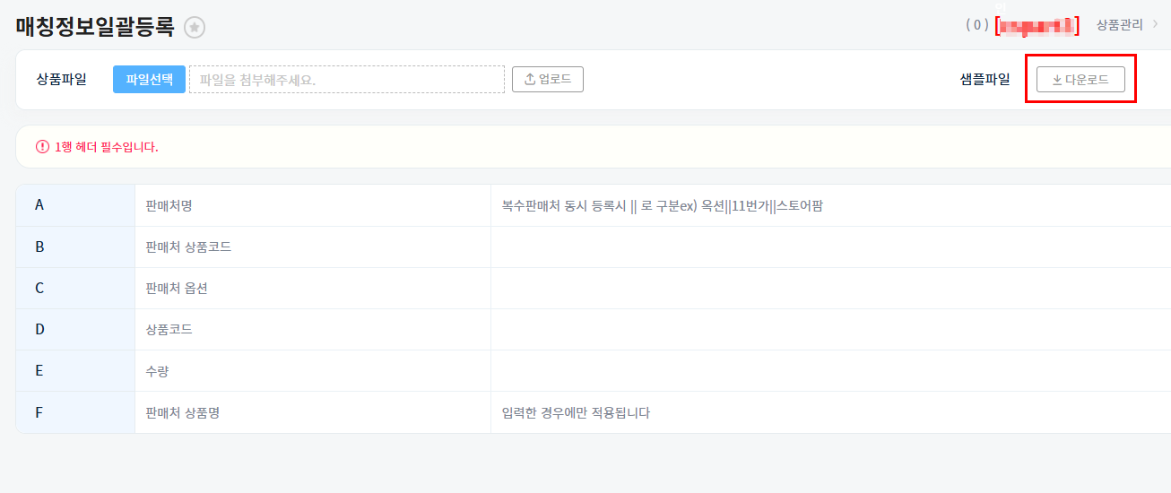This screenshot has width=1171, height=493.
Task: Click the (0) counter at the top right
Action: click(x=976, y=25)
